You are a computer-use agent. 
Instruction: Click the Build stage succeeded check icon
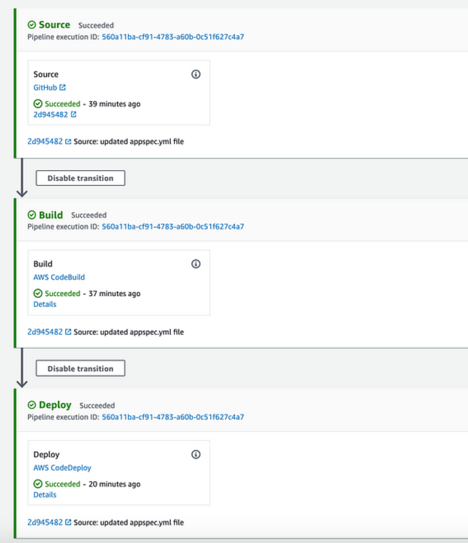(x=32, y=215)
